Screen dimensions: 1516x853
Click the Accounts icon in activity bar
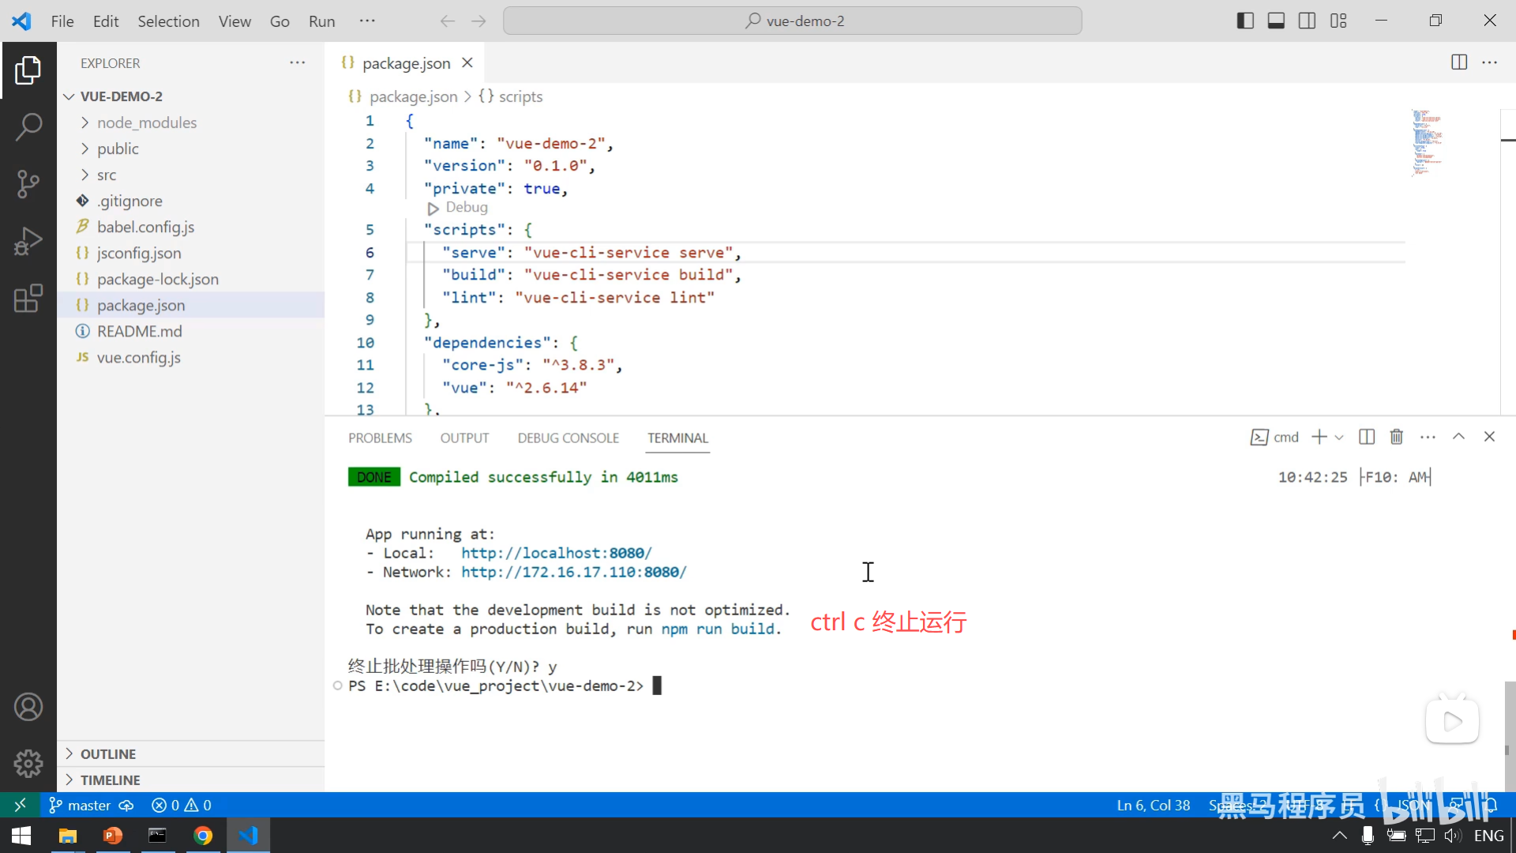tap(28, 707)
